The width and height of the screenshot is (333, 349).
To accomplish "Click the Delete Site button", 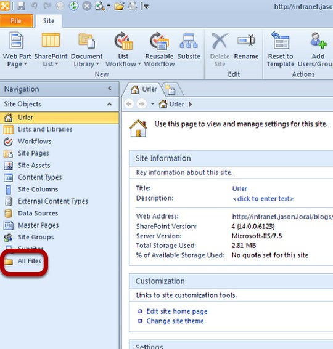I will click(220, 50).
